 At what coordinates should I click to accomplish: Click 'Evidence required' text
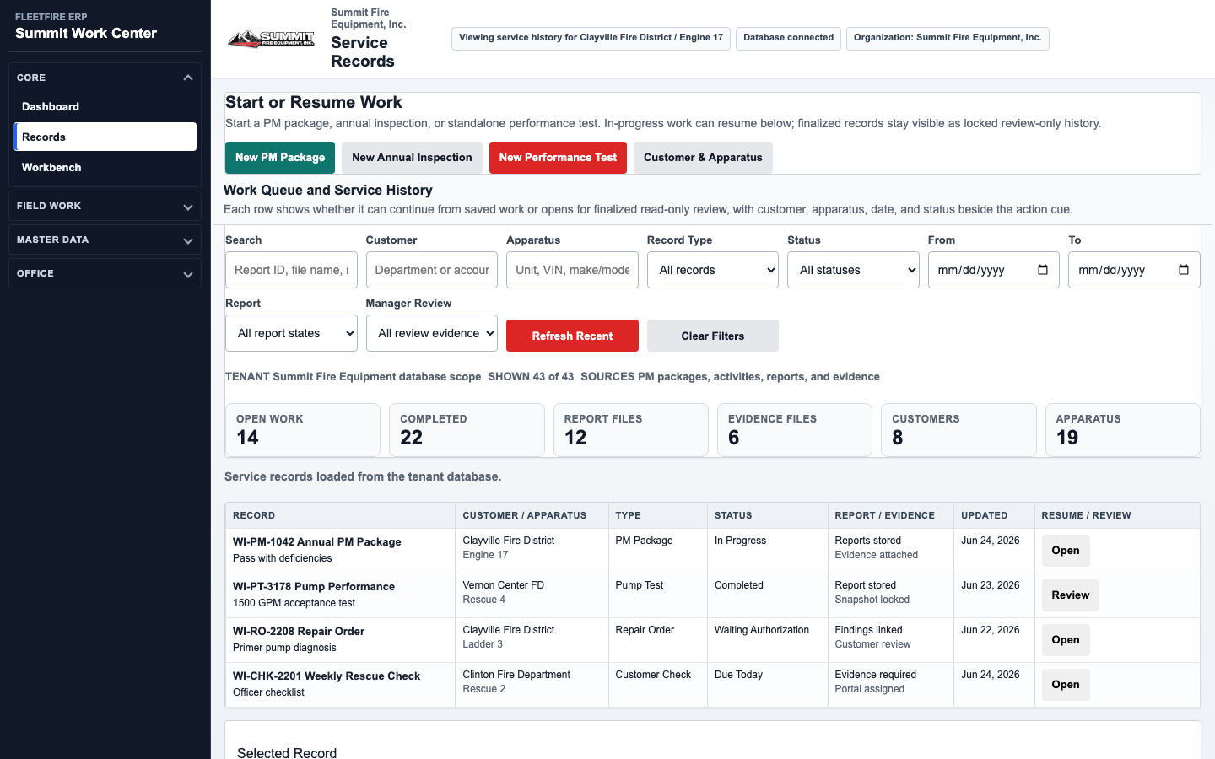[x=875, y=675]
